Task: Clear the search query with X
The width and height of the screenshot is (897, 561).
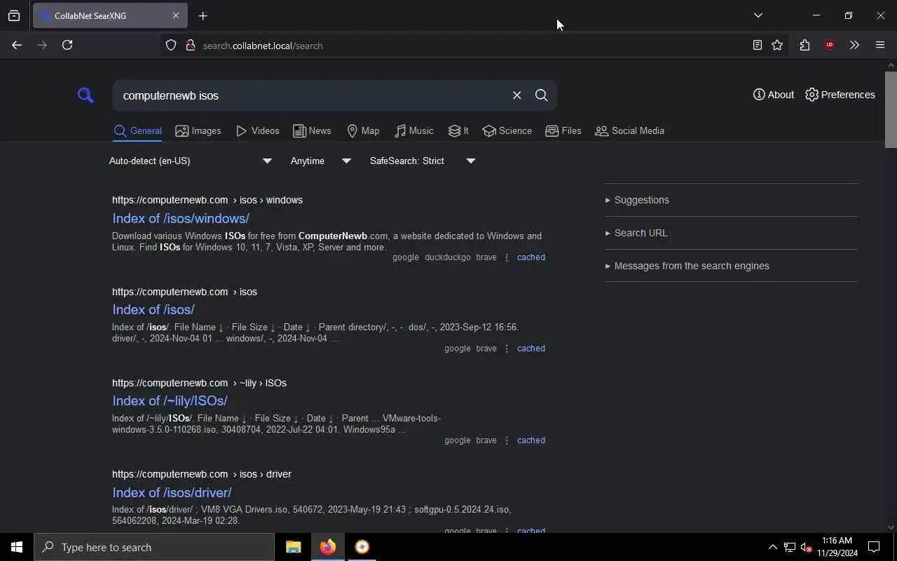Action: coord(516,95)
